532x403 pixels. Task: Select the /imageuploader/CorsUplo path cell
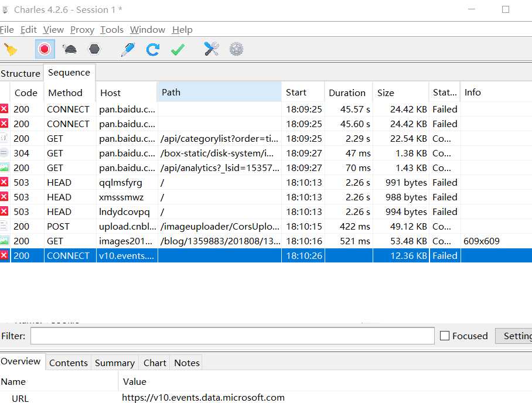(x=220, y=226)
